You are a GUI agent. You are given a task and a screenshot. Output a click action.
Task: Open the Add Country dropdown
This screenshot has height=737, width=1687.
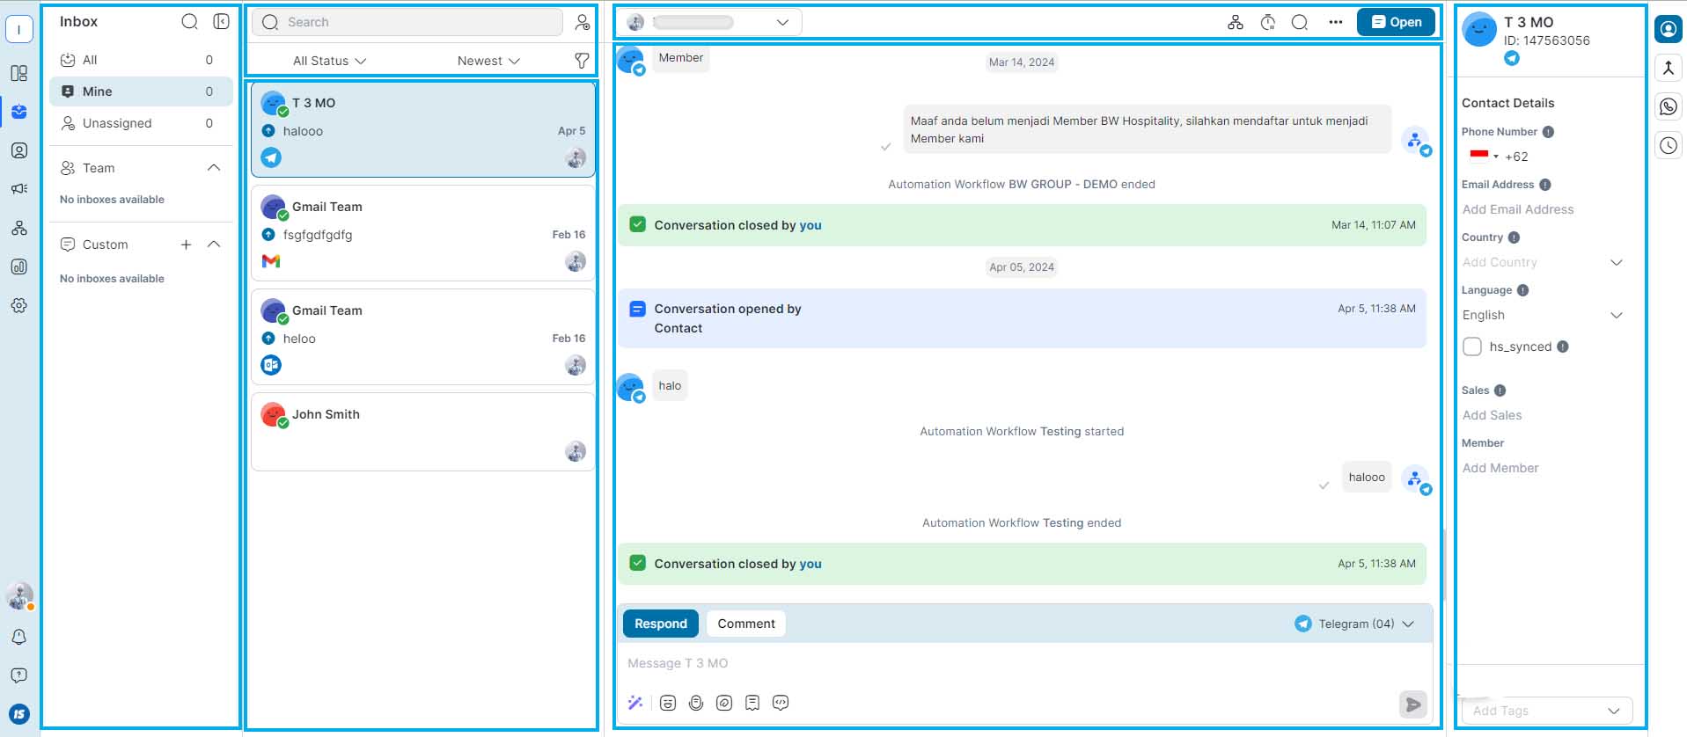pos(1544,262)
